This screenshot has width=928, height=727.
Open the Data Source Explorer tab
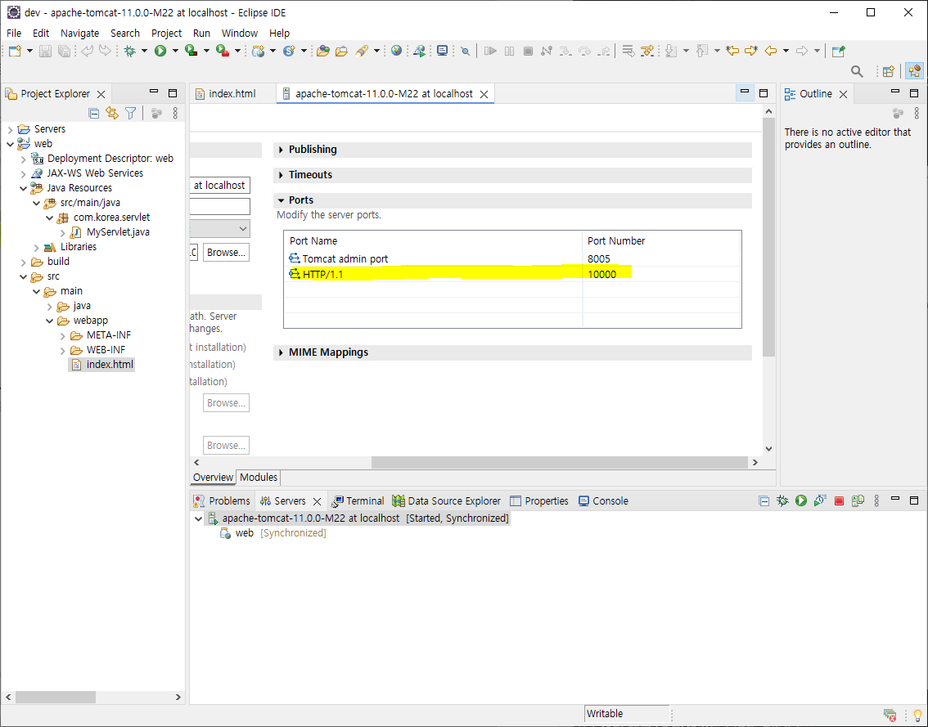pyautogui.click(x=447, y=501)
